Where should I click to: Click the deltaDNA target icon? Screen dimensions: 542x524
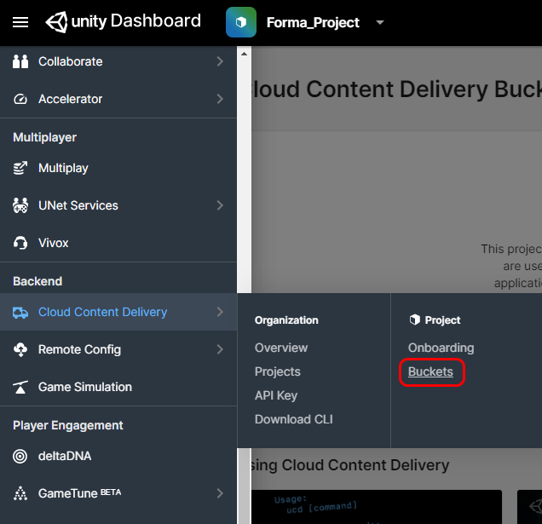point(20,456)
